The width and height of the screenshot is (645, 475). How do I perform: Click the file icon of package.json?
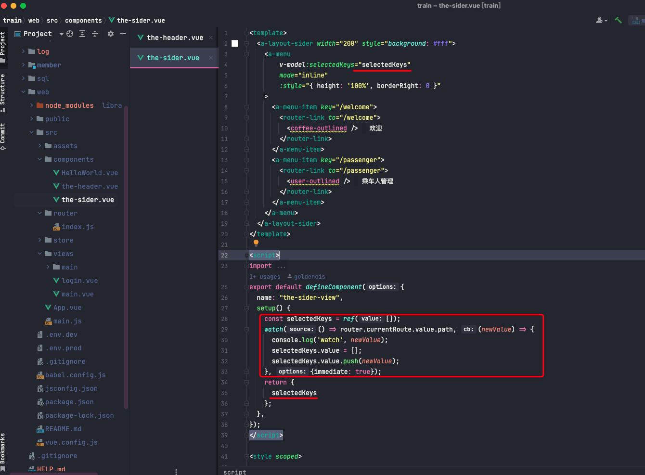tap(40, 402)
